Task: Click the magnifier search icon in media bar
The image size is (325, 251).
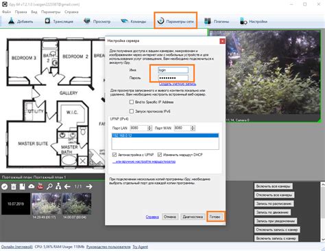Action: point(49,186)
